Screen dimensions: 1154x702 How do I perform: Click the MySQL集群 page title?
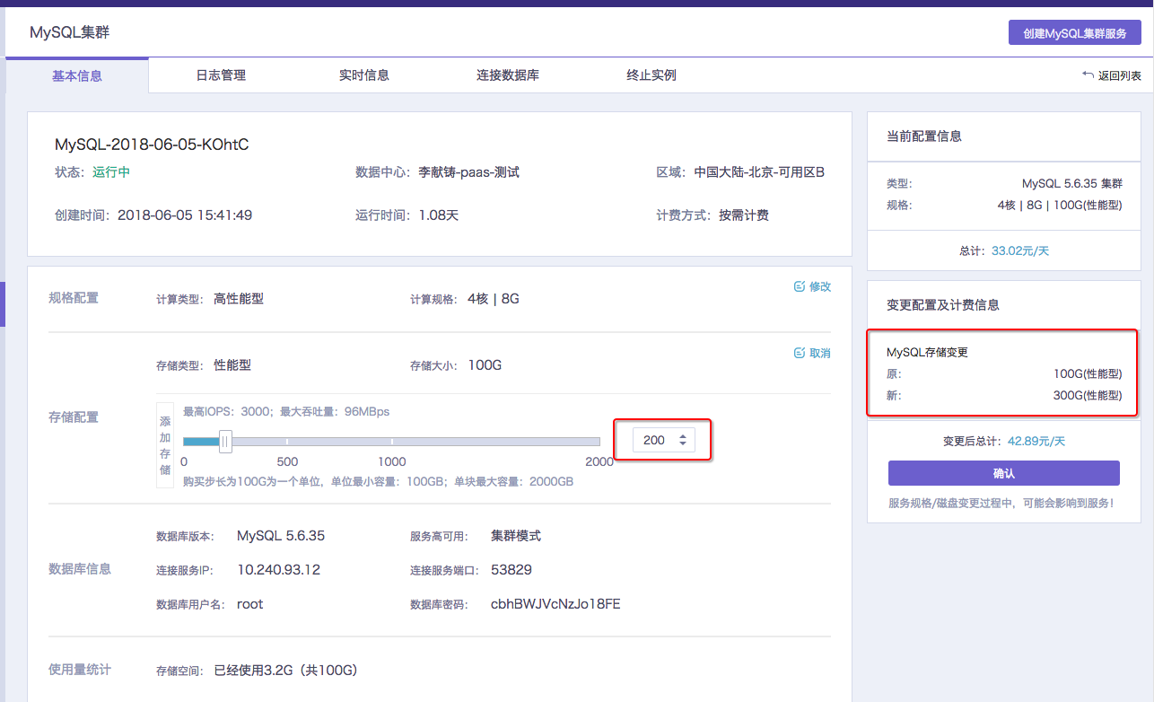coord(70,32)
